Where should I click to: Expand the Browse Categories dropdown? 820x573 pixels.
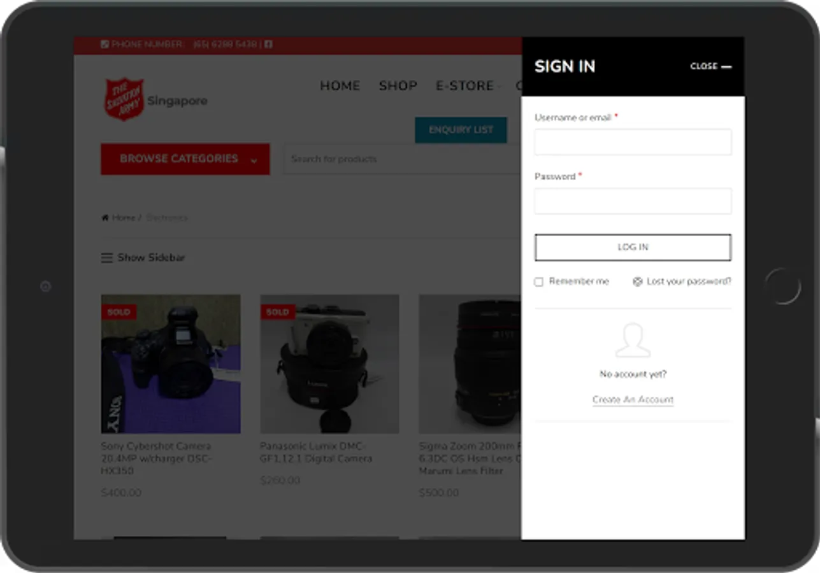[185, 159]
